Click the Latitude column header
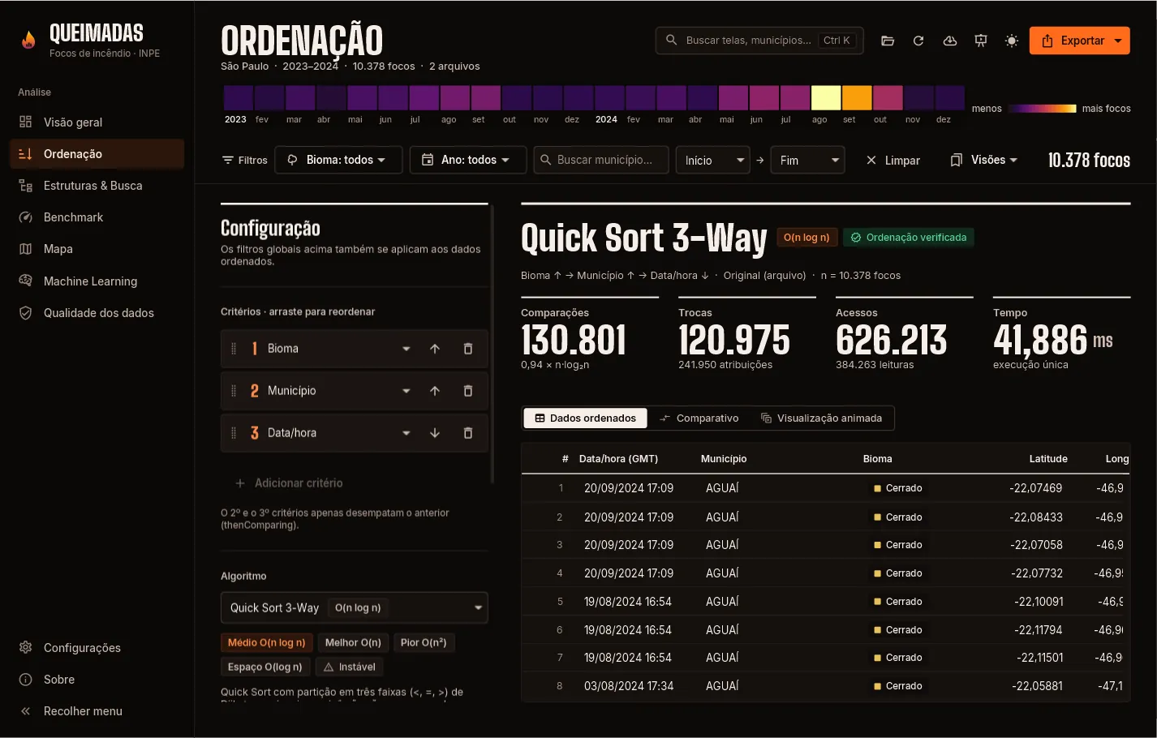 (1048, 459)
